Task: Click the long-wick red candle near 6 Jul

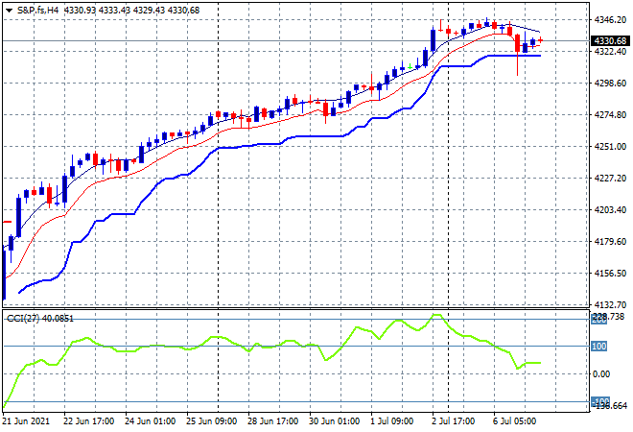Action: click(x=517, y=51)
